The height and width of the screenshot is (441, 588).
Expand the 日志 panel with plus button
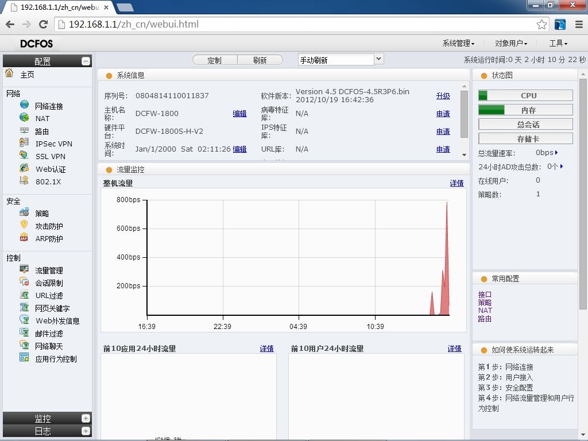[x=86, y=431]
